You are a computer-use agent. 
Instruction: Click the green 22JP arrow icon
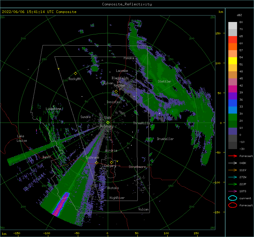click(x=233, y=184)
